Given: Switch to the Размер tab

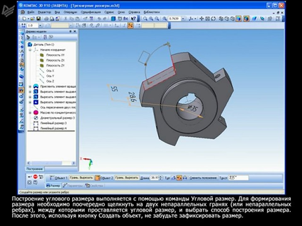Looking at the screenshot, I should tap(53, 186).
